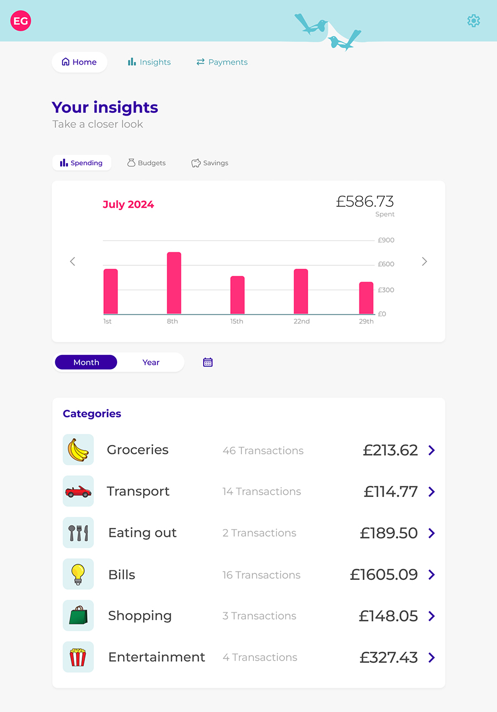497x712 pixels.
Task: Select the Budgets sub-tab
Action: click(146, 163)
